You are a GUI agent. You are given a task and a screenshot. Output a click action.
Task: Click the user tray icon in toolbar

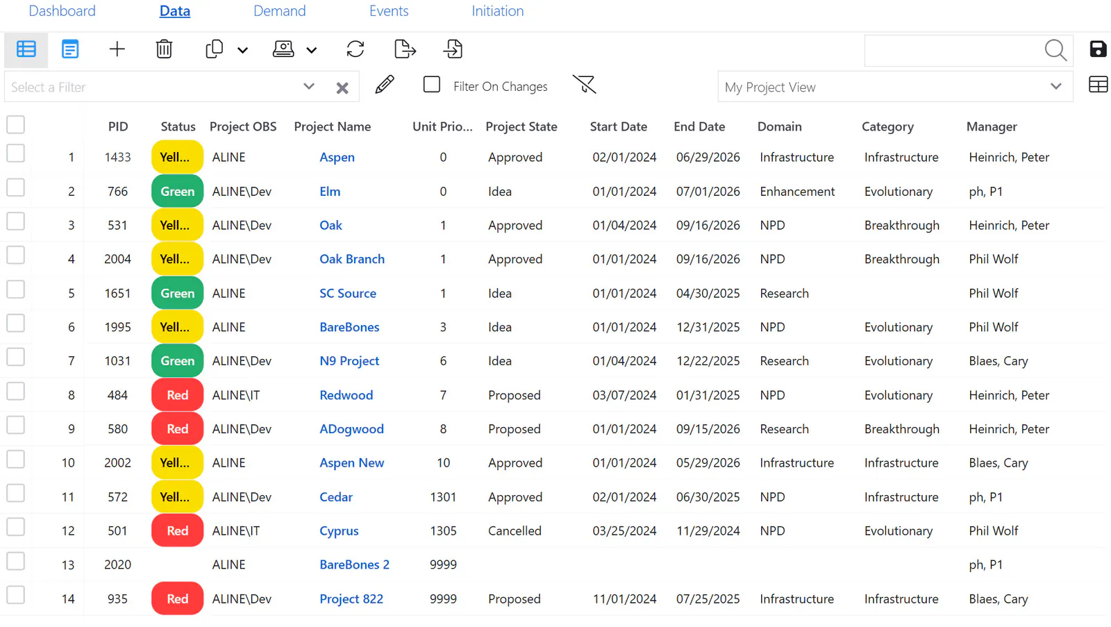[283, 49]
